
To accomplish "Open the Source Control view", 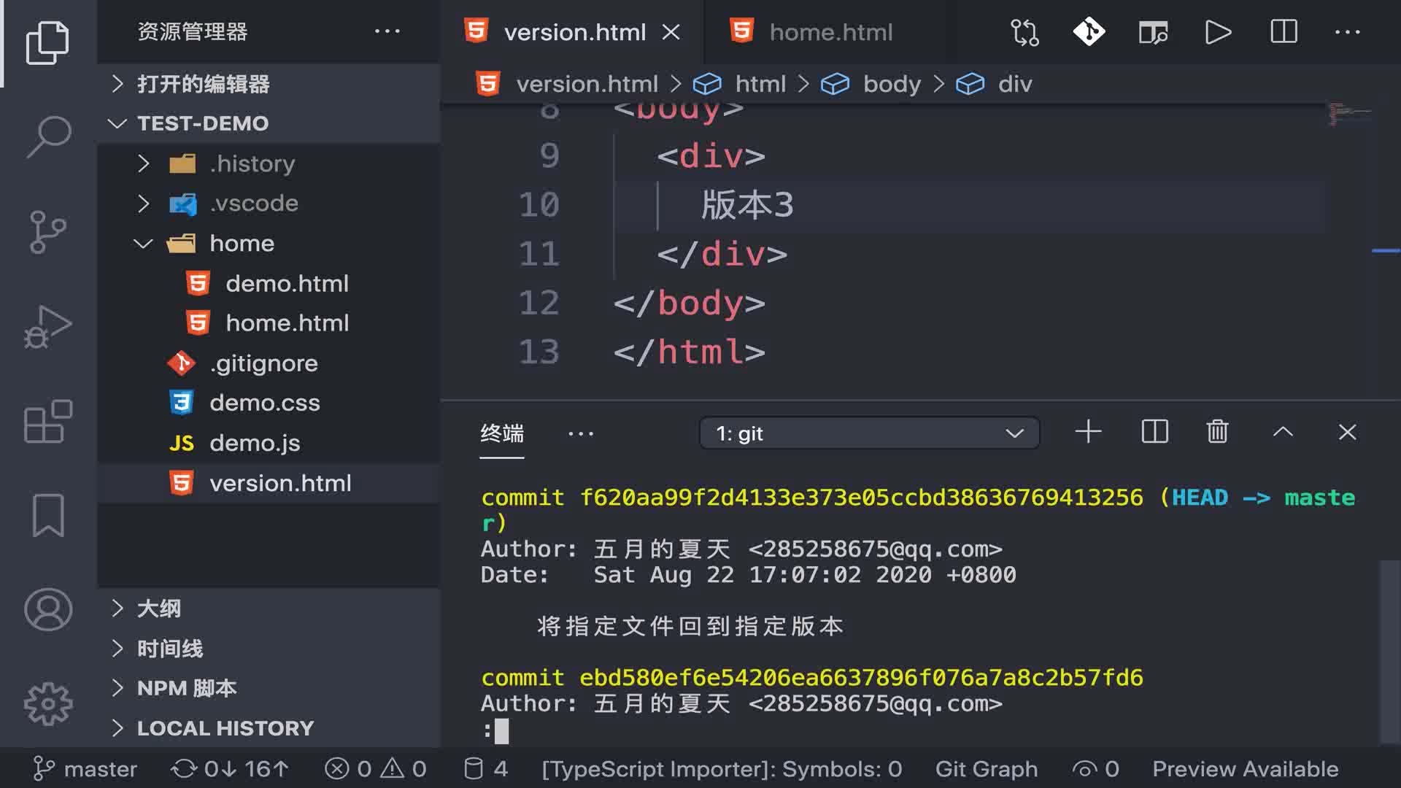I will coord(48,232).
